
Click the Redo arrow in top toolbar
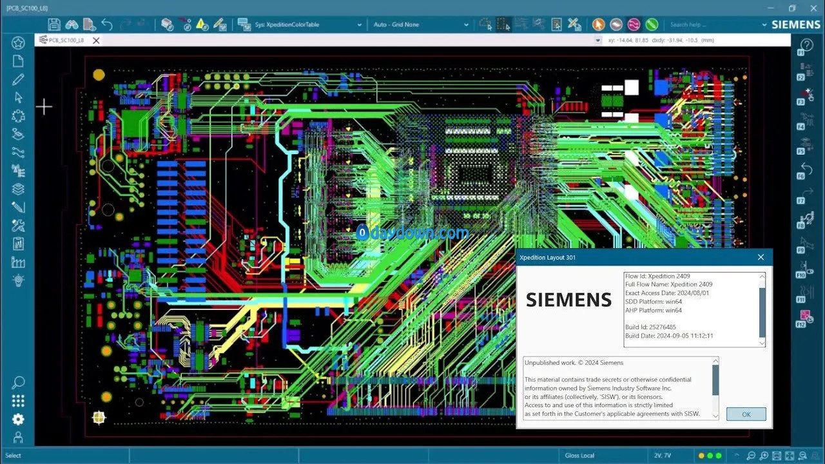coord(124,24)
